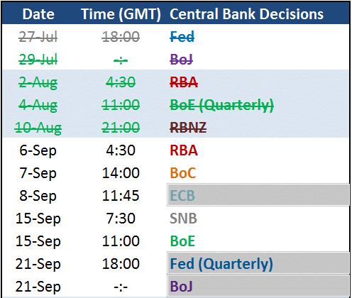The width and height of the screenshot is (352, 298).
Task: Click the Date column header
Action: tap(38, 14)
